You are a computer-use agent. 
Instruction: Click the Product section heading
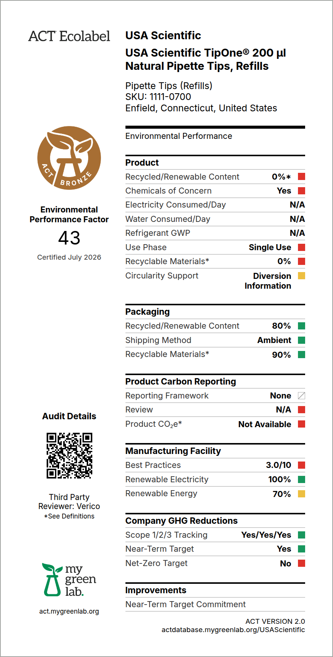tap(142, 163)
